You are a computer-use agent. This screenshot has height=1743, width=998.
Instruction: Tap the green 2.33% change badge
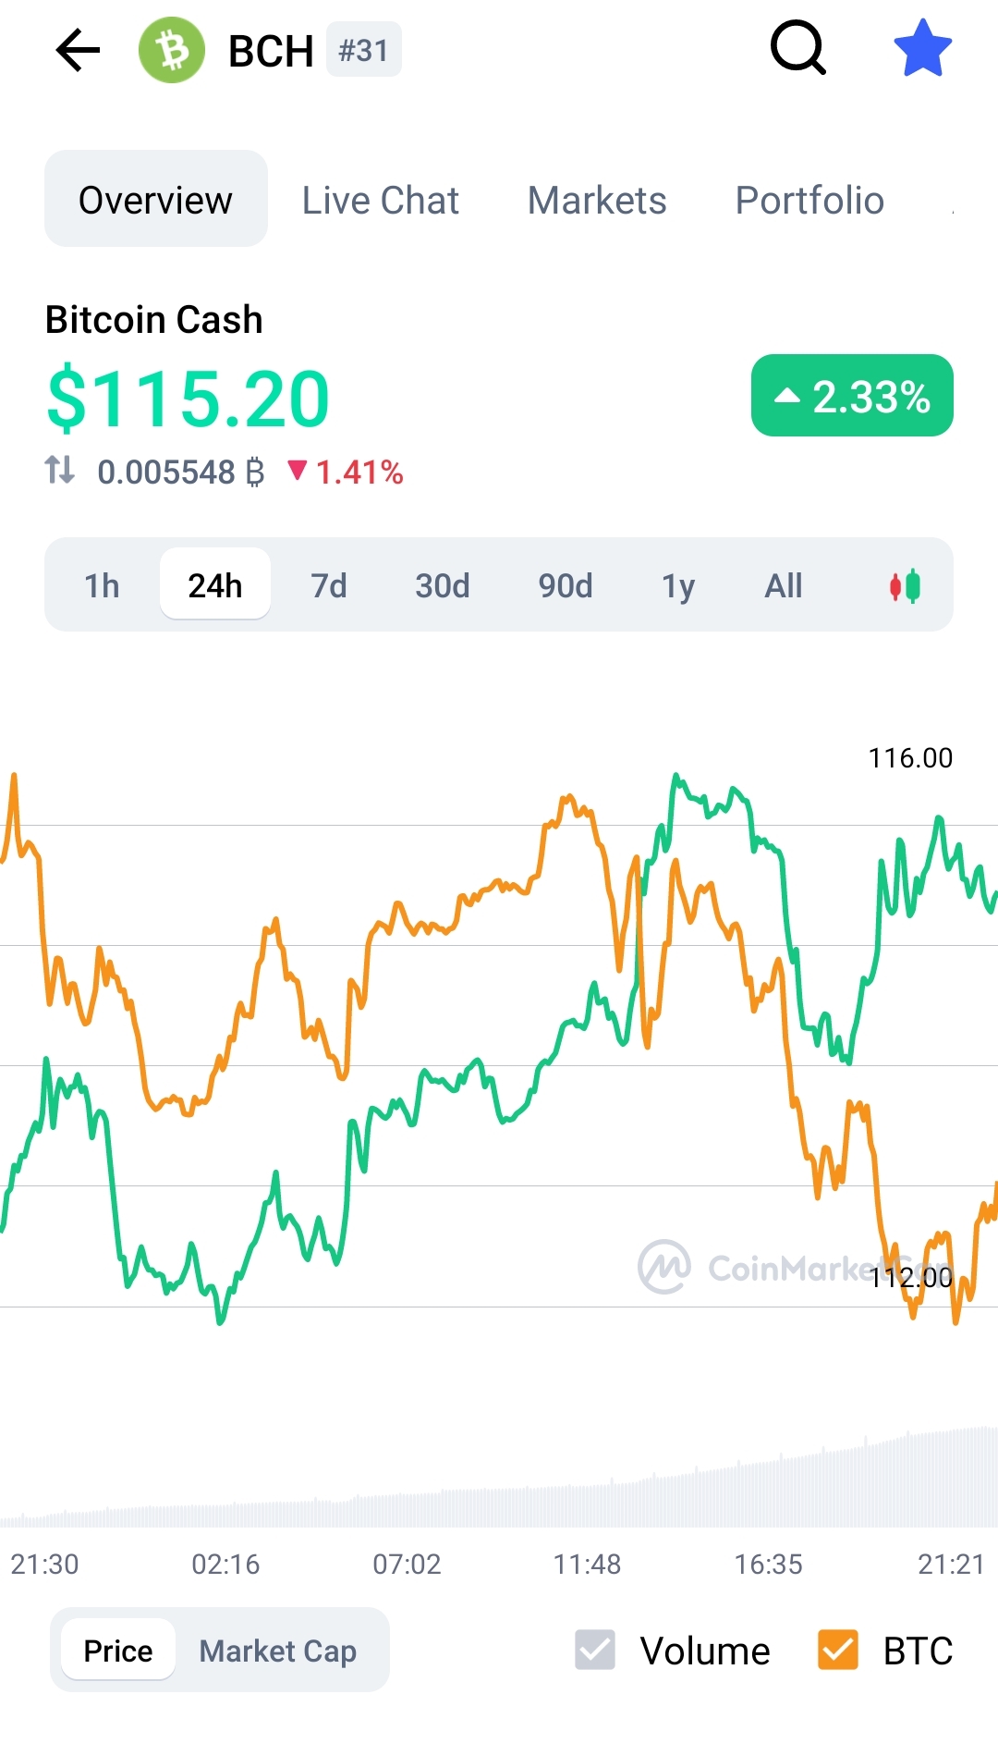tap(852, 396)
